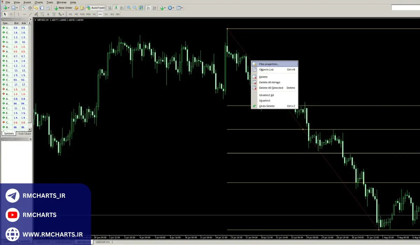Zoom in on the chart
Screen dimensions: 420x245
pos(129,8)
